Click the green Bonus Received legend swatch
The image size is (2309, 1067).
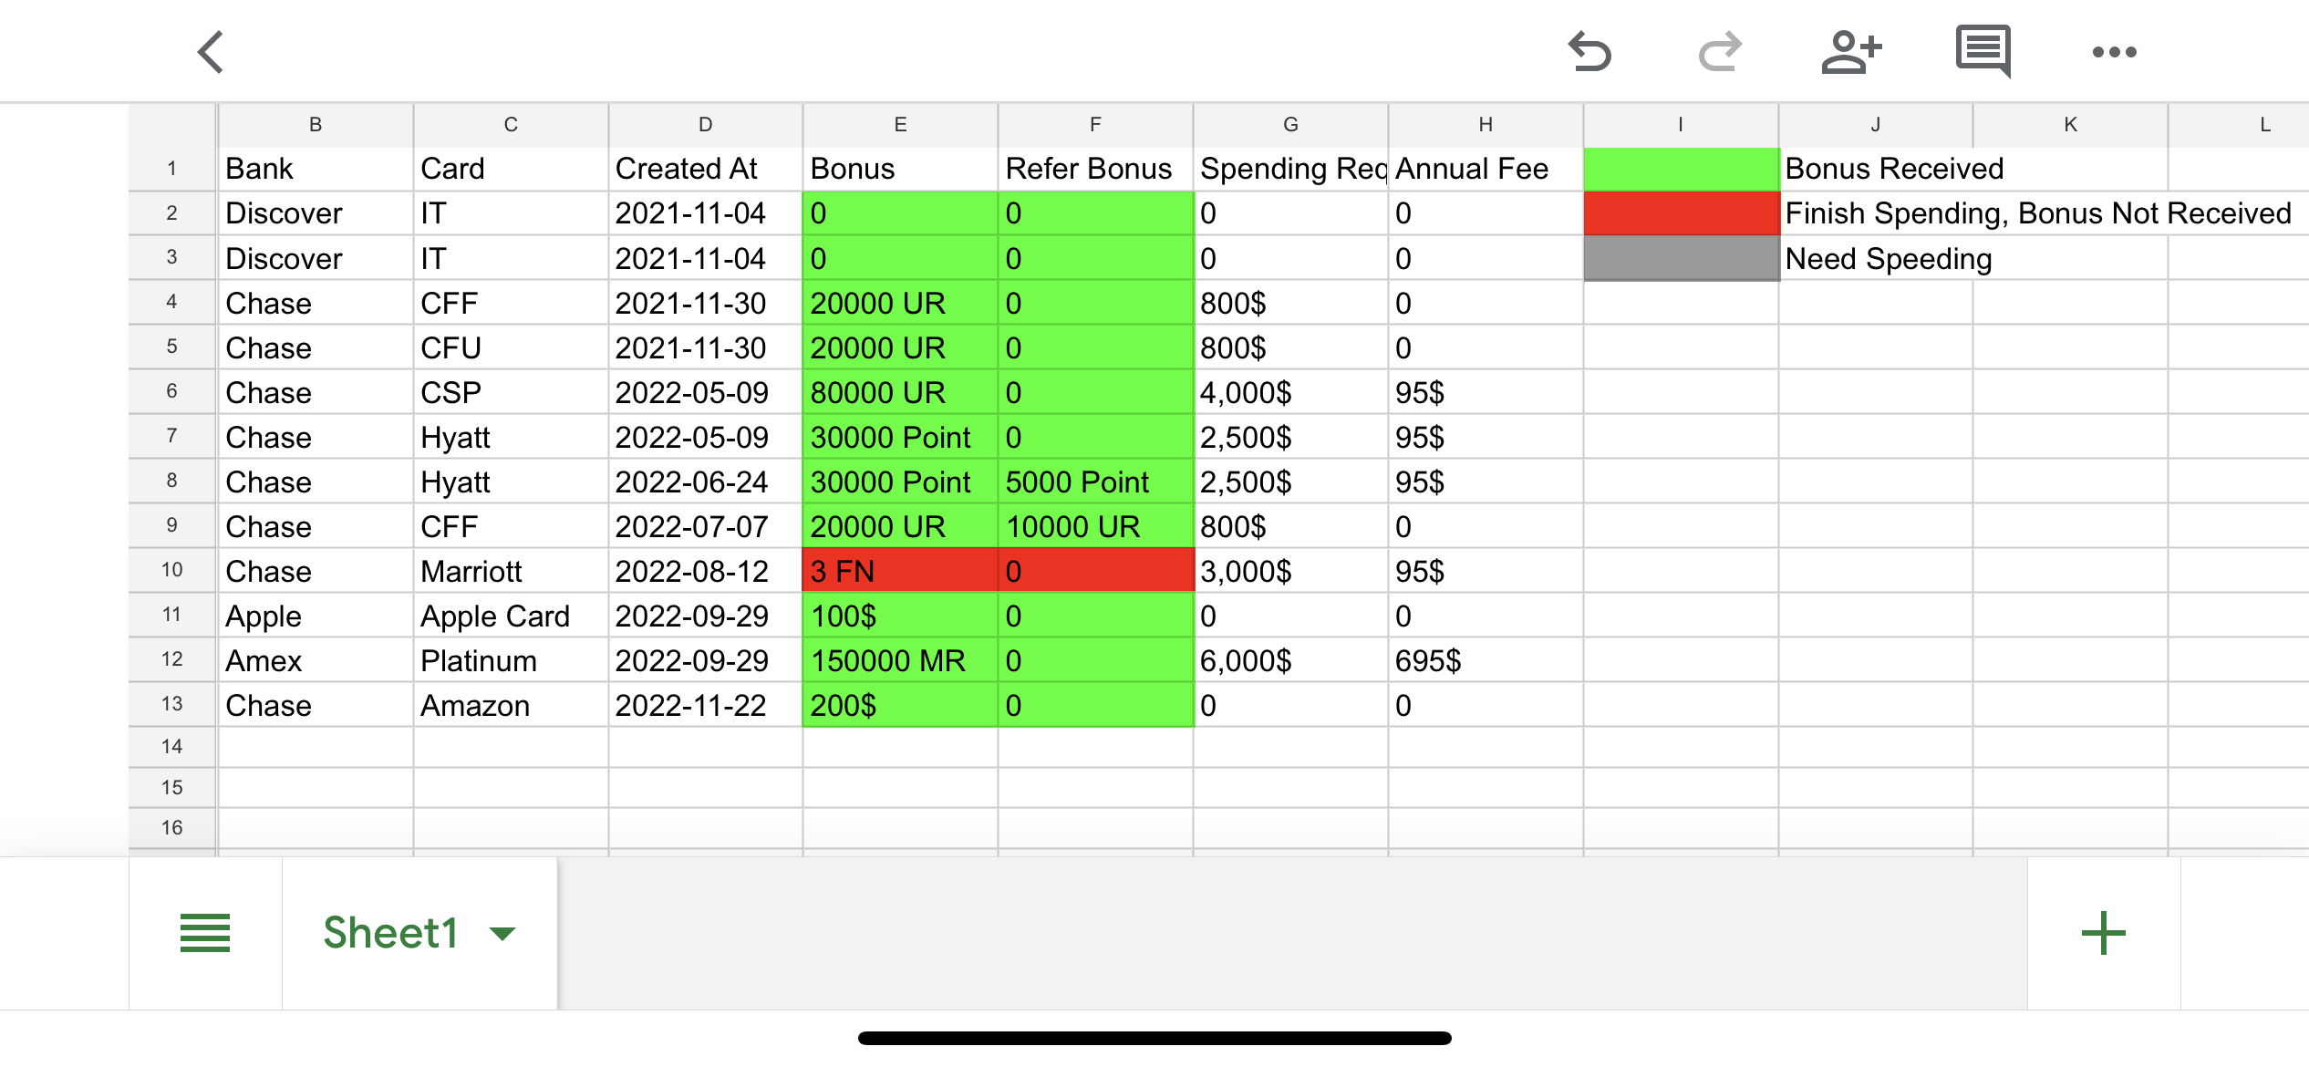pyautogui.click(x=1681, y=169)
